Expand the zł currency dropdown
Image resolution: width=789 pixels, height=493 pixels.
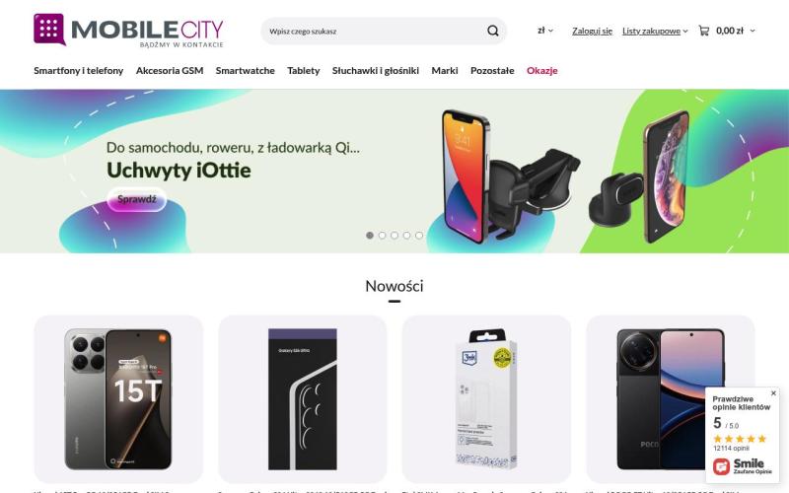pos(545,31)
